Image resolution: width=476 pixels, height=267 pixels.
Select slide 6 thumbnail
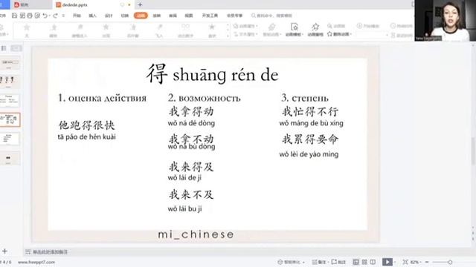tap(10, 158)
